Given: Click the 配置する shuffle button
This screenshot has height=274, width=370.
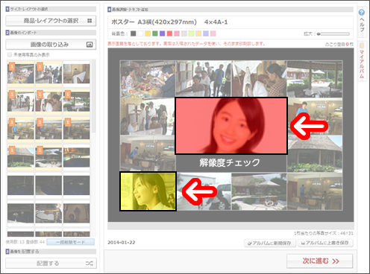Looking at the screenshot, I should click(51, 264).
